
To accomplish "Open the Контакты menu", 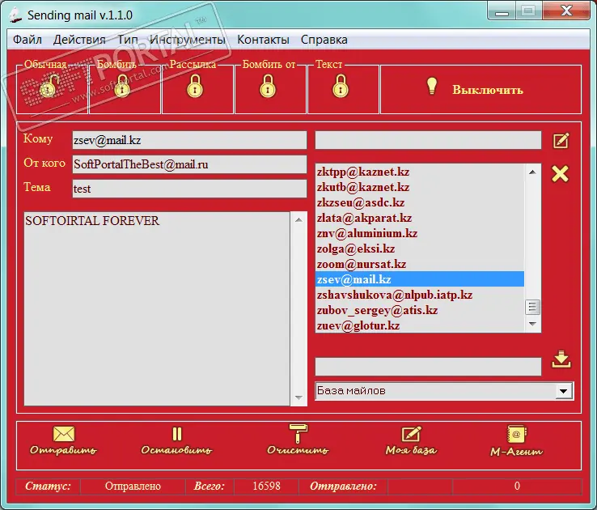I will click(x=263, y=39).
